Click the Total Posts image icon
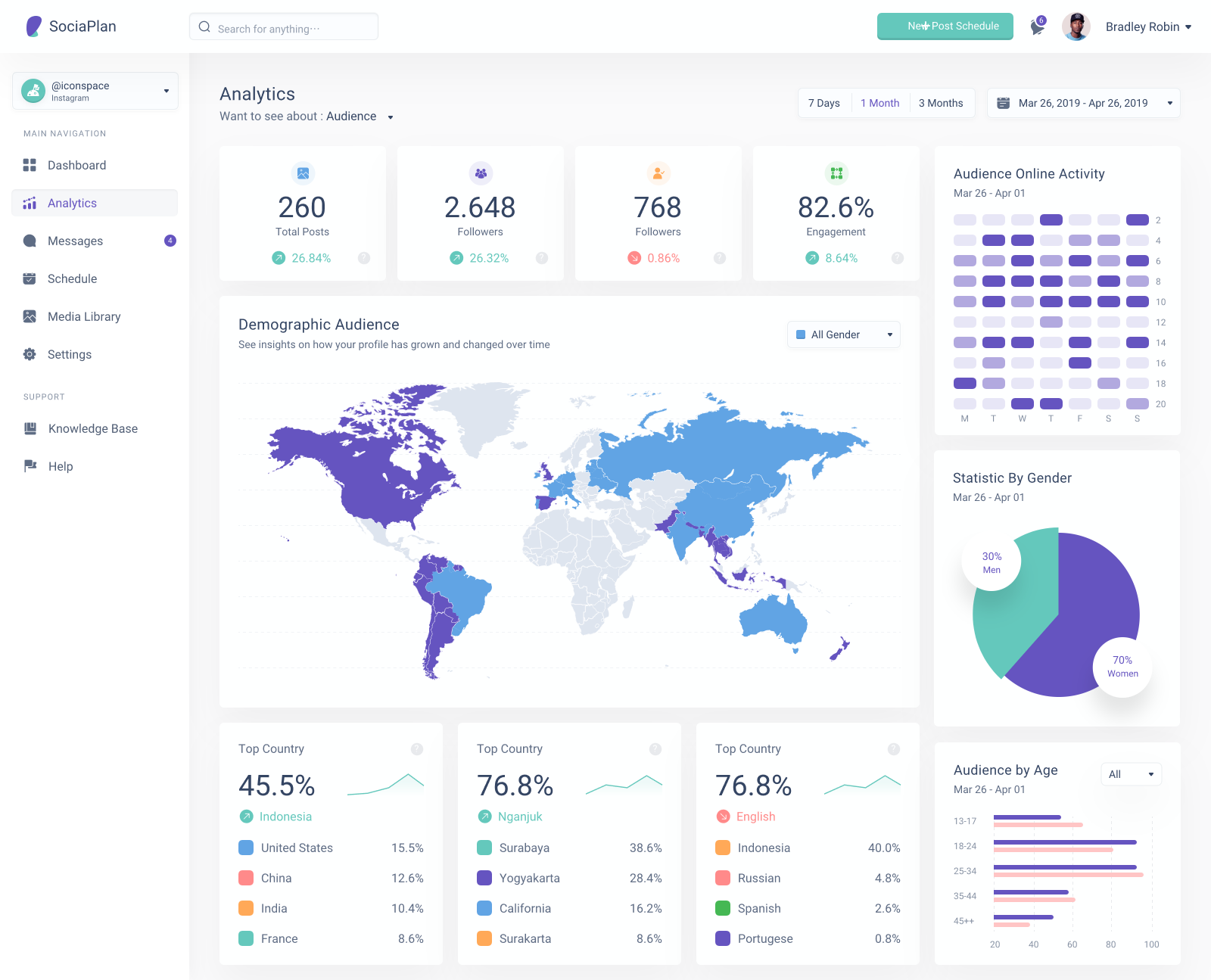Image resolution: width=1211 pixels, height=980 pixels. [303, 173]
